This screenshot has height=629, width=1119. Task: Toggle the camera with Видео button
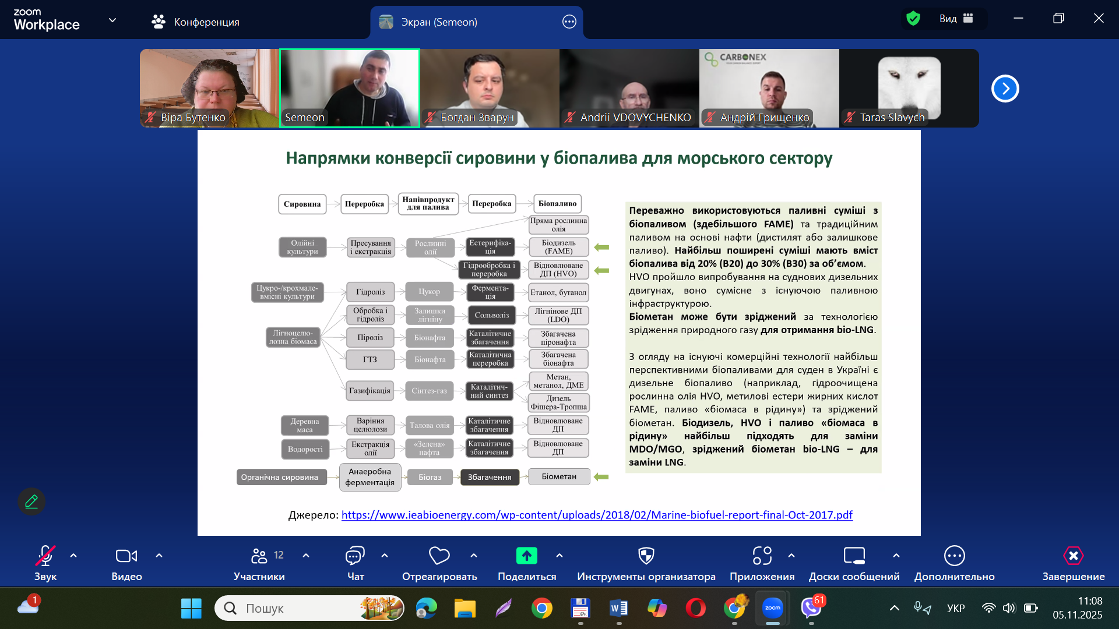pos(126,556)
